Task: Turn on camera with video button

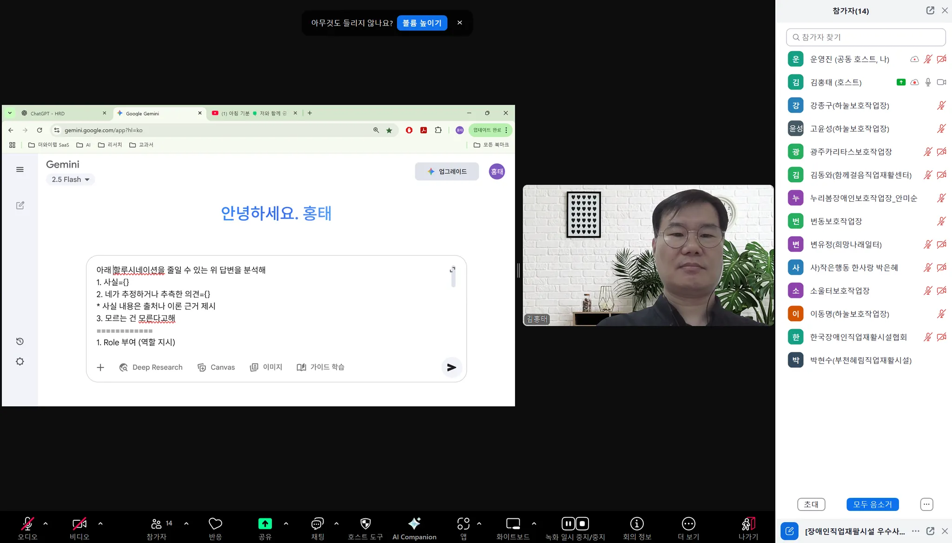Action: [79, 528]
